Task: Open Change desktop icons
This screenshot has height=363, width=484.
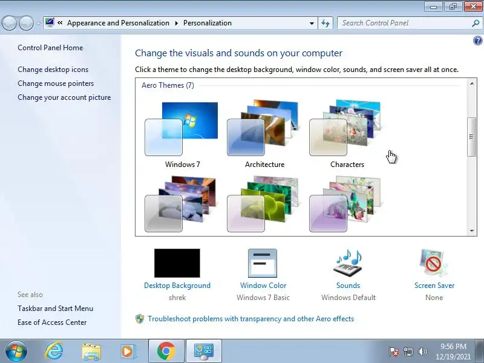Action: click(53, 70)
